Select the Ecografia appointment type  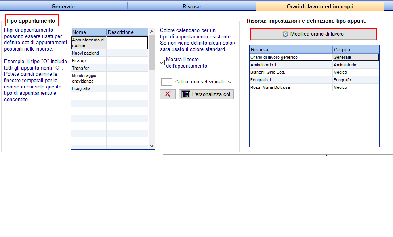pyautogui.click(x=109, y=88)
